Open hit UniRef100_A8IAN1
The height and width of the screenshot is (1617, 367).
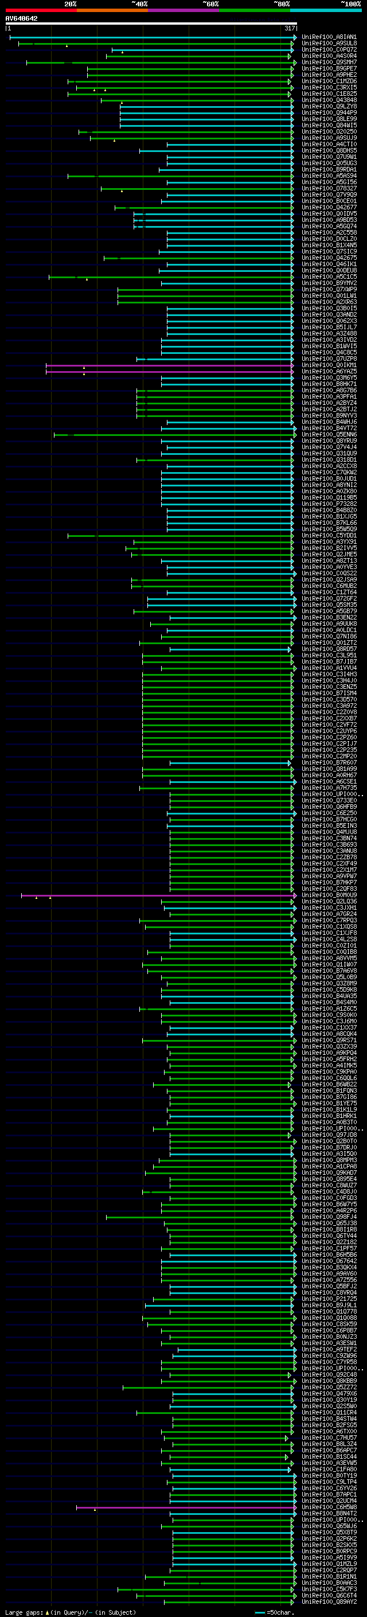(x=329, y=37)
